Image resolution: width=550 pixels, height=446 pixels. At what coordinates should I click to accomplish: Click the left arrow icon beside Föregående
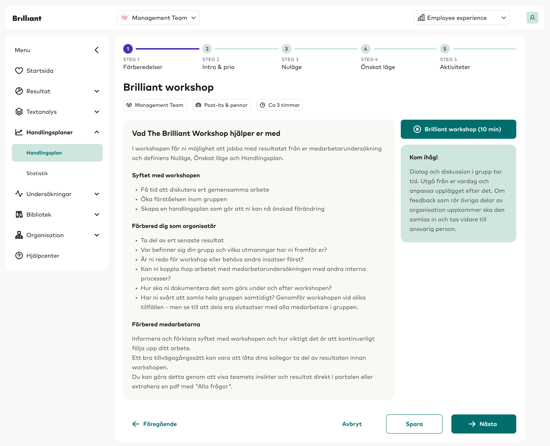136,424
